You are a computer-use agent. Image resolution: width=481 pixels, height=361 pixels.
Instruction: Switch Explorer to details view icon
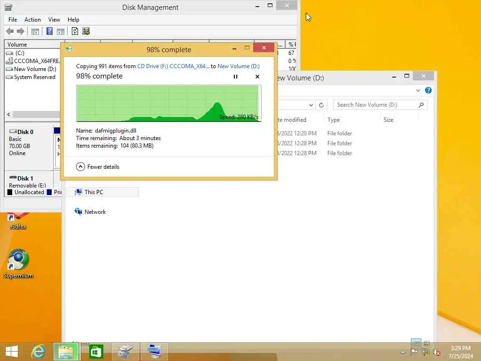[416, 343]
